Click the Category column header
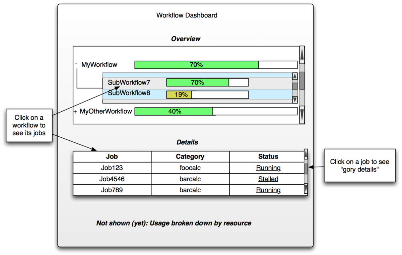 point(190,156)
